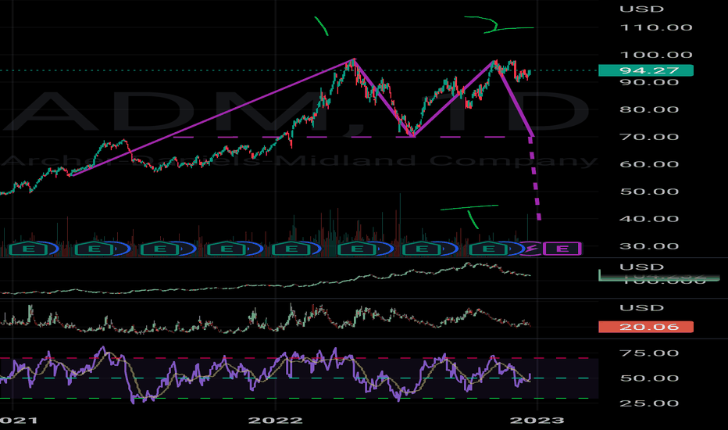Screen dimensions: 728x430
Task: Click the 80.00 price axis label
Action: pyautogui.click(x=649, y=109)
